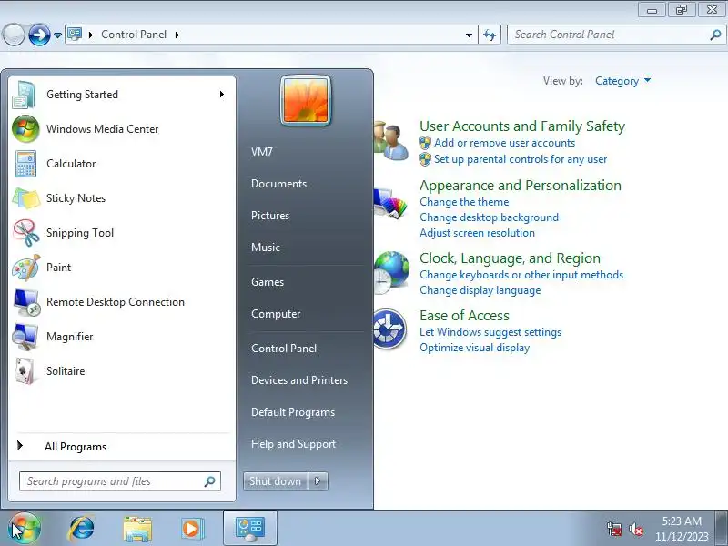The image size is (728, 546).
Task: Open Games from Start menu
Action: (x=267, y=282)
